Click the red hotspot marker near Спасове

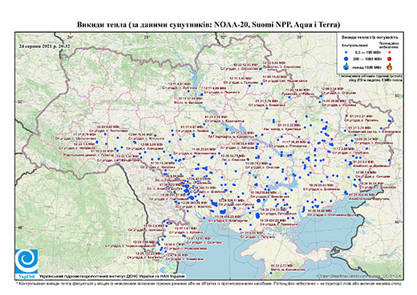tap(248, 160)
